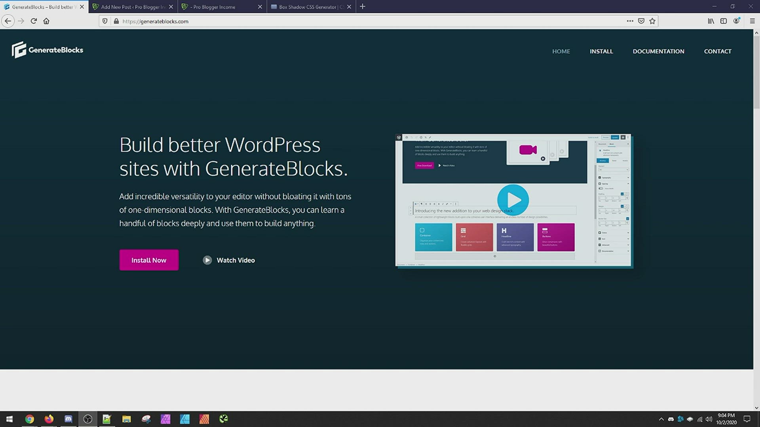Click the page vertical scrollbar thumb
The image size is (760, 427).
click(756, 73)
